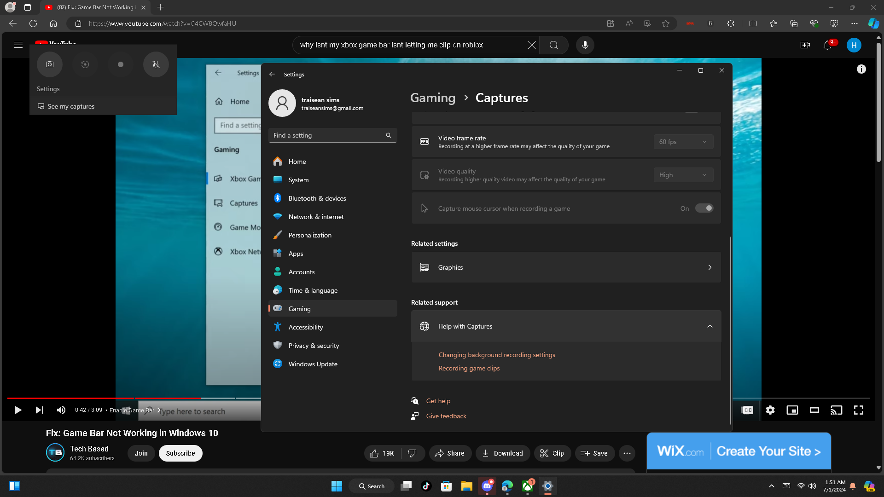Open Home in Settings sidebar
884x497 pixels.
(x=332, y=162)
